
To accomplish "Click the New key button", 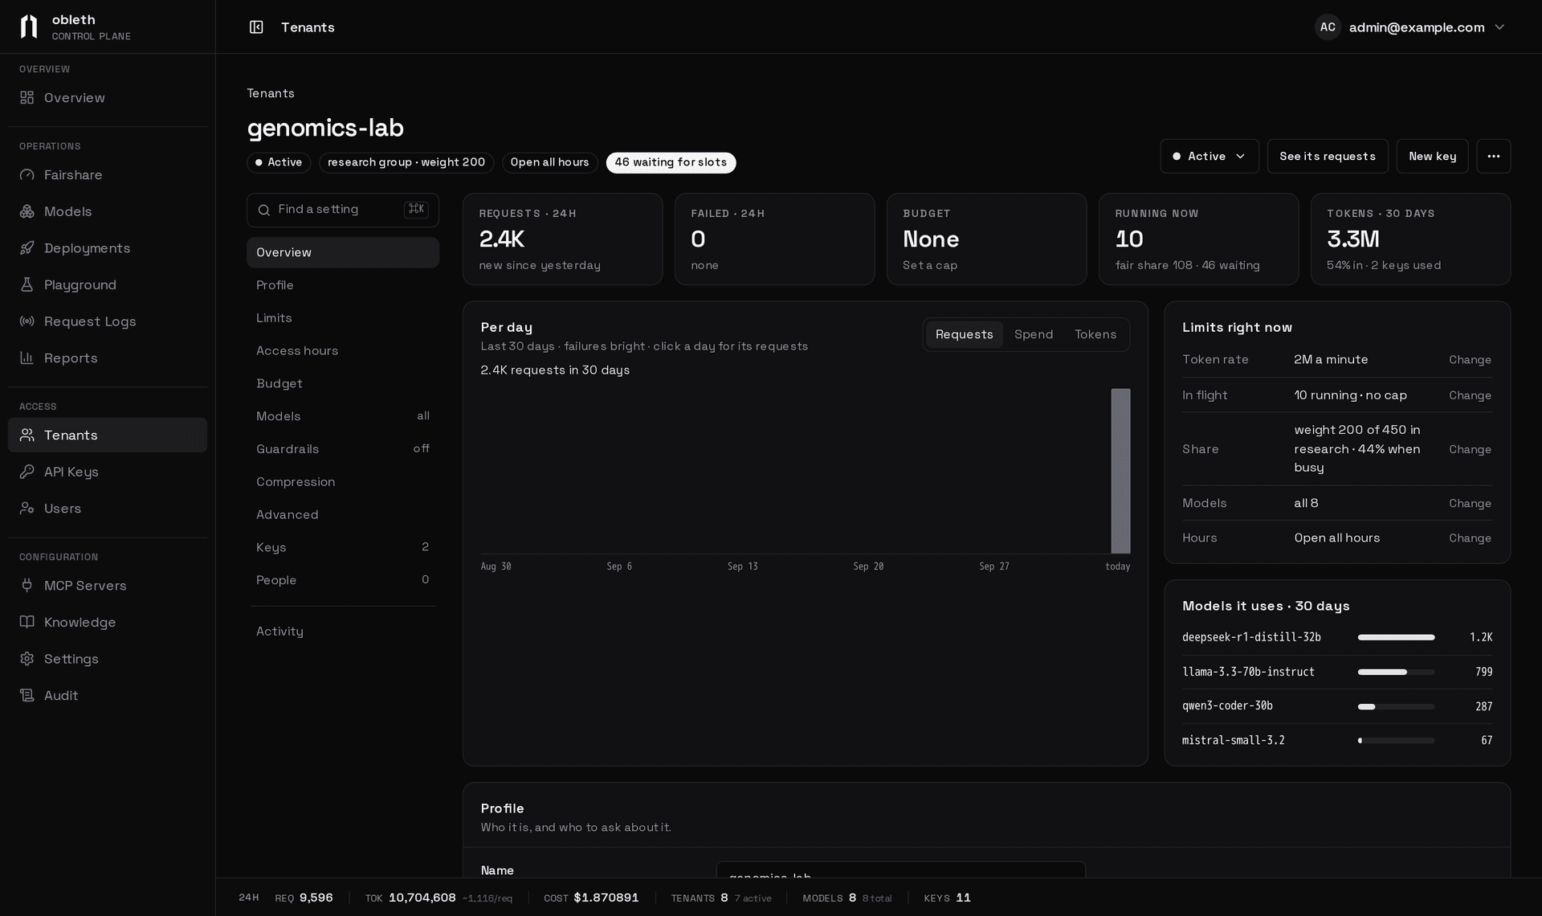I will click(1432, 156).
